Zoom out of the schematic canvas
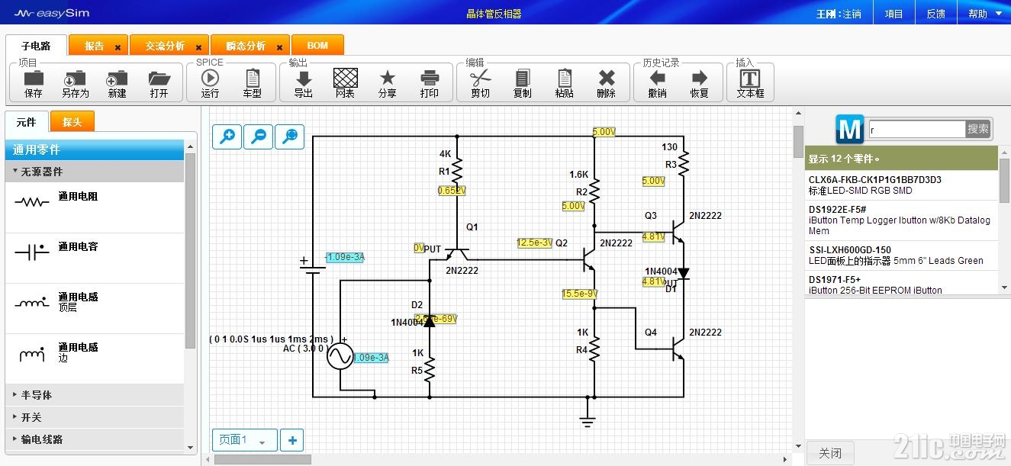The width and height of the screenshot is (1011, 466). [x=259, y=137]
